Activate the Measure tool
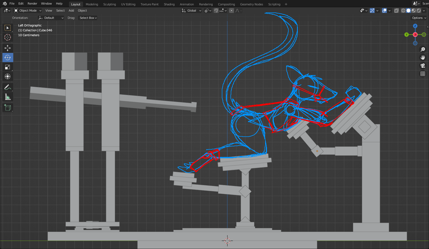The height and width of the screenshot is (249, 429). click(x=8, y=97)
